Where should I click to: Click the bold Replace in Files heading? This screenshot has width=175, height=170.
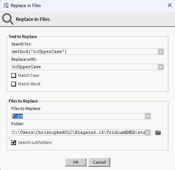coord(33,19)
